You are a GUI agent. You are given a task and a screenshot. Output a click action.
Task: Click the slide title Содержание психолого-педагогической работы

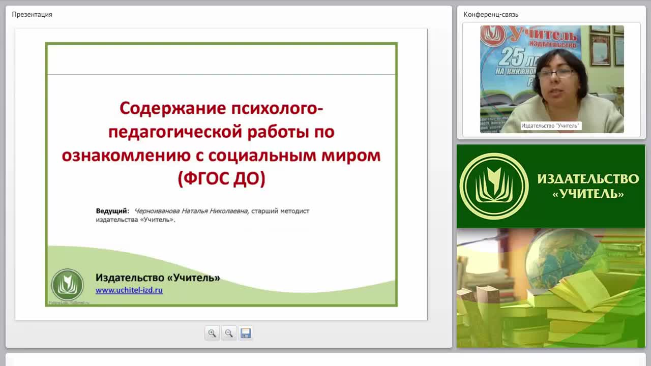221,143
